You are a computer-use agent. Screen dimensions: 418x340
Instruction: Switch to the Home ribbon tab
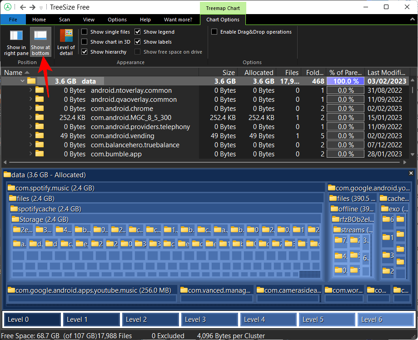click(x=39, y=20)
